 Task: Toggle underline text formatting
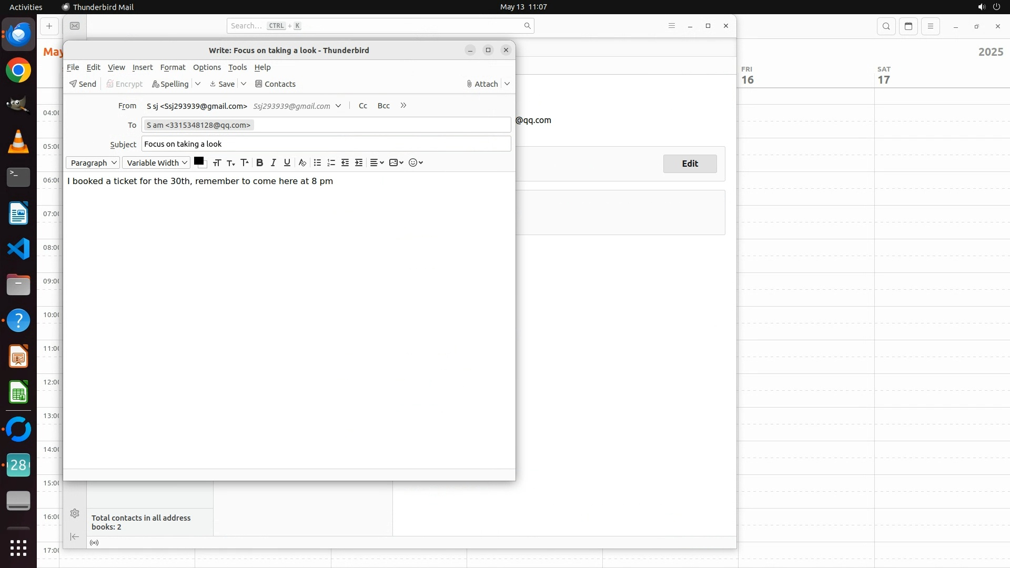point(287,163)
